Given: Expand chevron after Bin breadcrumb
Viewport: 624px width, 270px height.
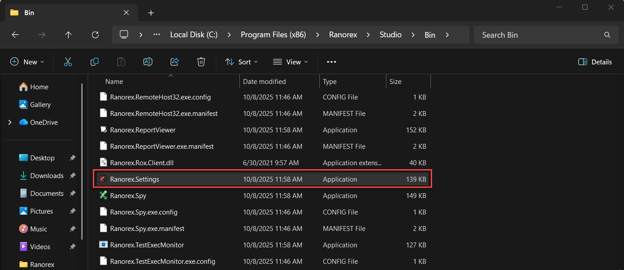Looking at the screenshot, I should [x=447, y=35].
